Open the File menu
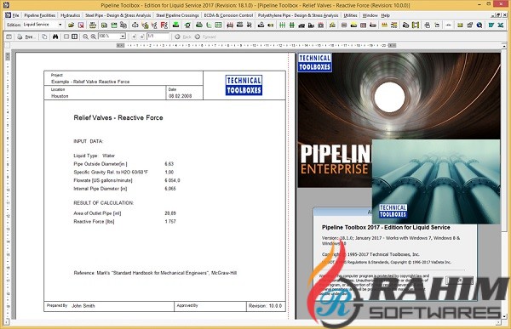 [15, 15]
